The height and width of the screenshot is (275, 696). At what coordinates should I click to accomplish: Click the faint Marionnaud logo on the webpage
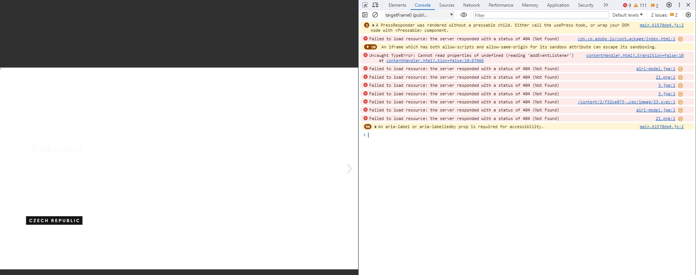point(54,150)
